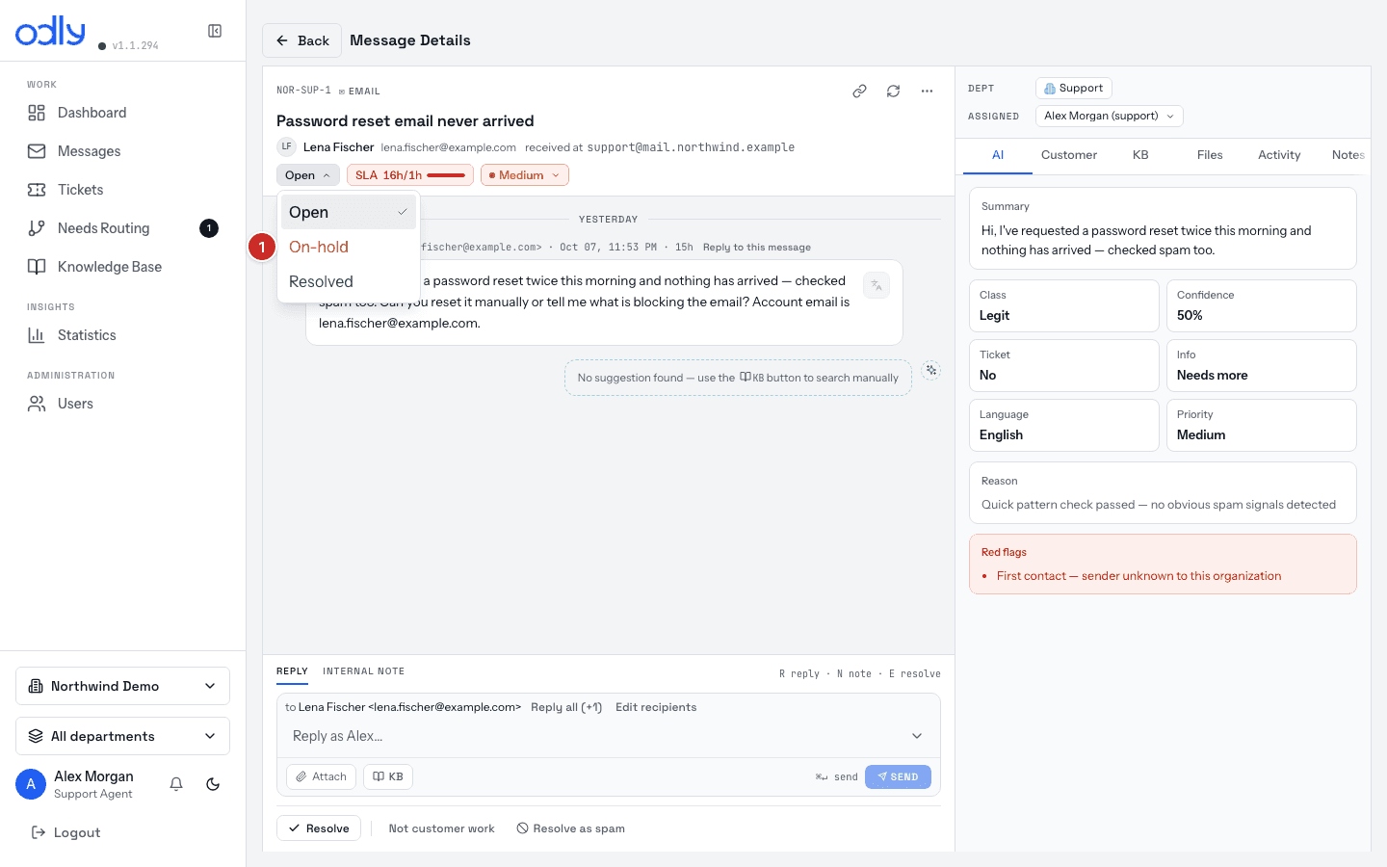Image resolution: width=1387 pixels, height=867 pixels.
Task: Refresh the message thread
Action: click(x=893, y=92)
